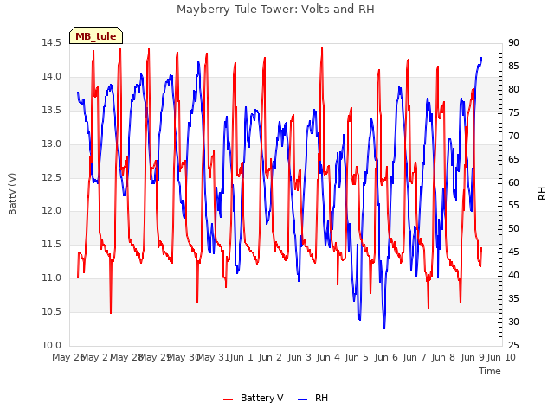The width and height of the screenshot is (554, 415).
Task: Click the '90' right axis value
Action: [513, 42]
